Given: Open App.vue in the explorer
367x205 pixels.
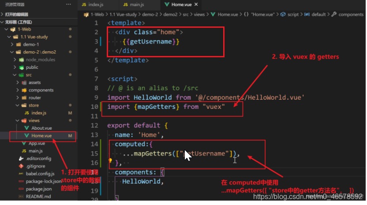Looking at the screenshot, I should click(x=37, y=143).
